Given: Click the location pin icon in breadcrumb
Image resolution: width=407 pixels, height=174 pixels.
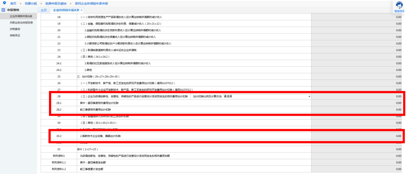Looking at the screenshot, I should (x=4, y=3).
